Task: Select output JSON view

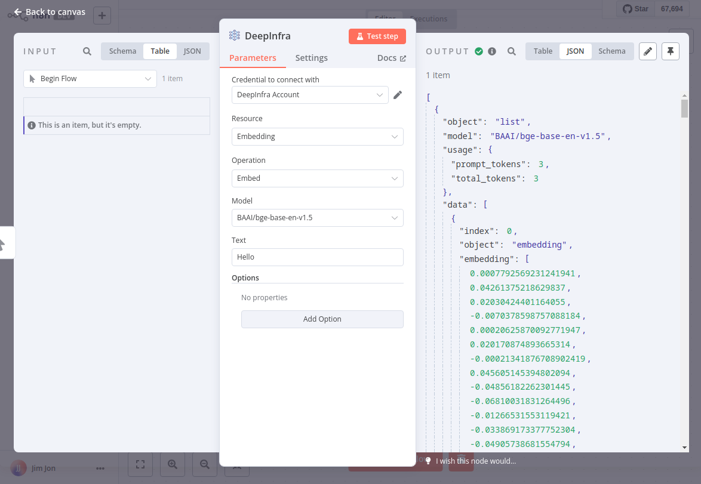Action: point(575,51)
